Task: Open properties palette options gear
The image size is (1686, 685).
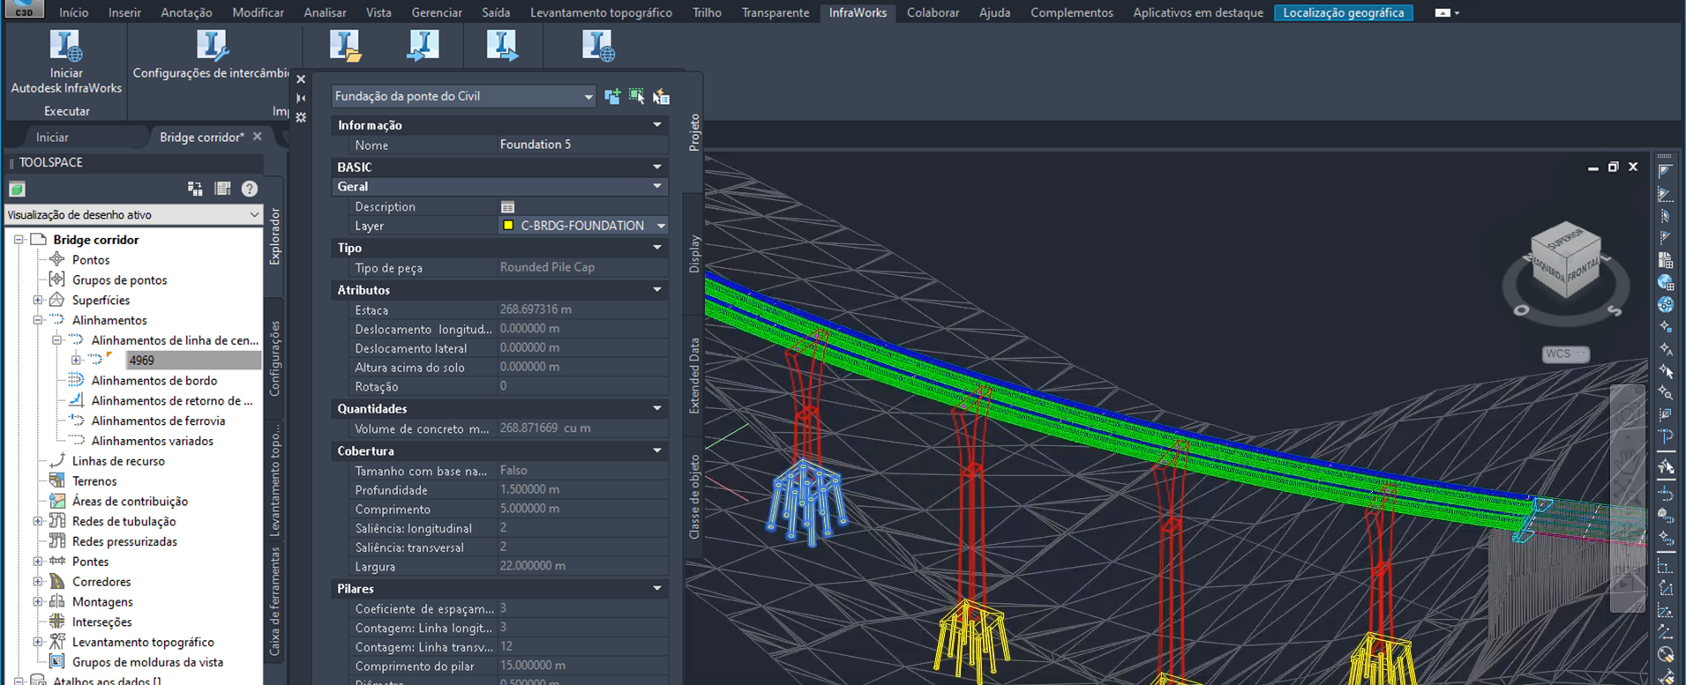Action: tap(301, 117)
